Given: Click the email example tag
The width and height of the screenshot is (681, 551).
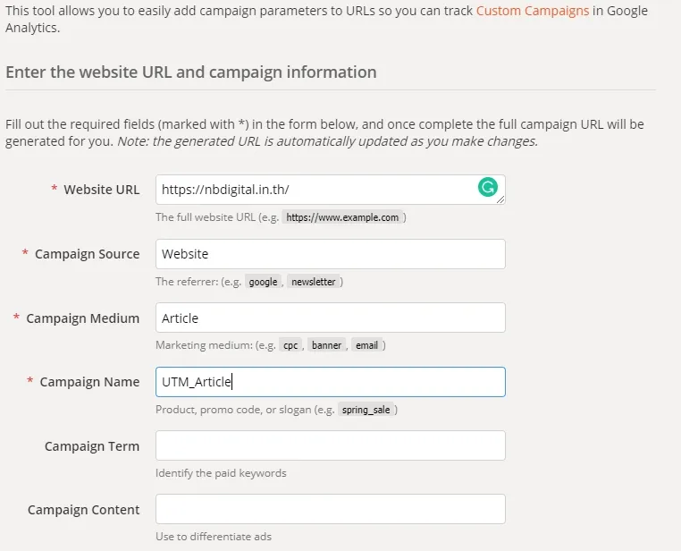Looking at the screenshot, I should tap(367, 345).
